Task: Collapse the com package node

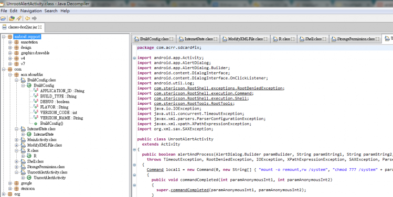Action: (x=4, y=69)
